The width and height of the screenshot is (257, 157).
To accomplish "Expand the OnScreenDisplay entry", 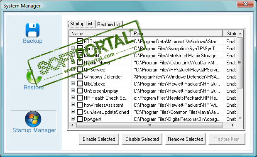I will point(73,91).
